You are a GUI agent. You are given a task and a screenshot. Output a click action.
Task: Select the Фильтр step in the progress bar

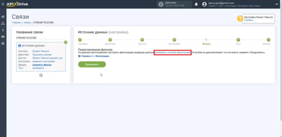(206, 40)
